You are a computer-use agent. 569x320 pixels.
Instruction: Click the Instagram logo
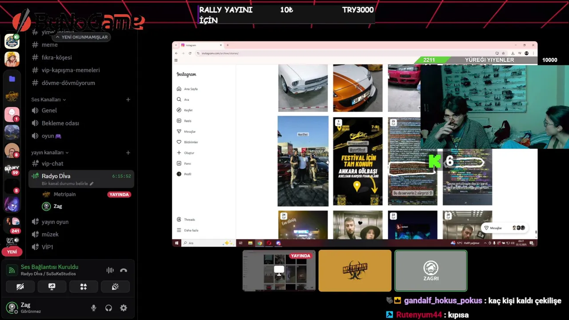point(186,74)
